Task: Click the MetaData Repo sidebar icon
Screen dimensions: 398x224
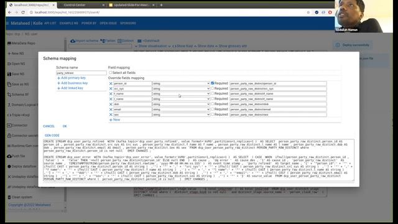Action: pyautogui.click(x=9, y=44)
